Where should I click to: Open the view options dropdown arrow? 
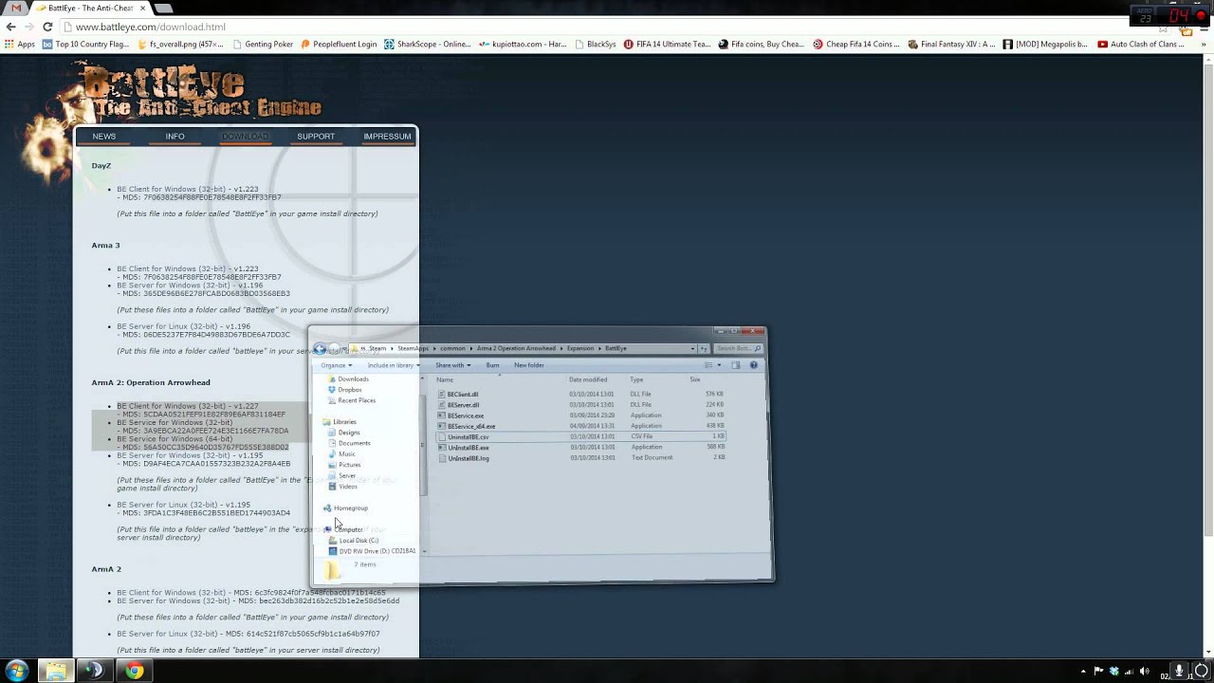tap(719, 365)
